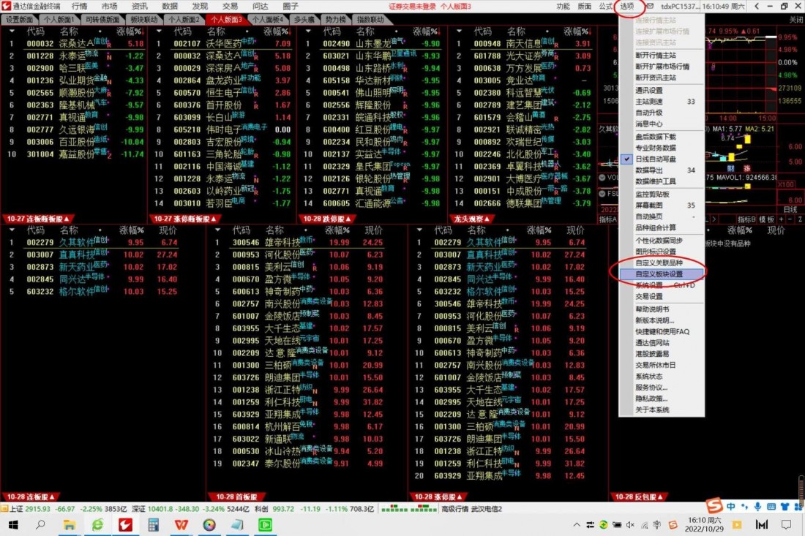Click the Sogou input S icon
Screen dimensions: 805x536
pyautogui.click(x=714, y=506)
